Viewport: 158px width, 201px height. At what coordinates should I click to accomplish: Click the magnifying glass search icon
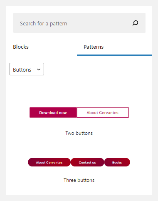[135, 23]
